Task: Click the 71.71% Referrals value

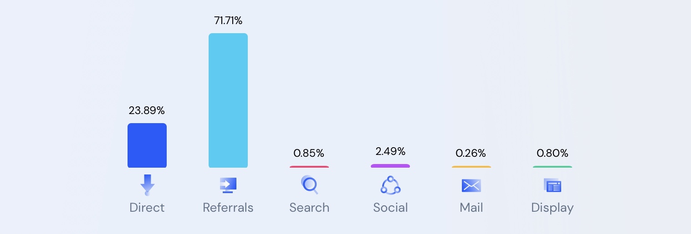Action: pyautogui.click(x=228, y=20)
